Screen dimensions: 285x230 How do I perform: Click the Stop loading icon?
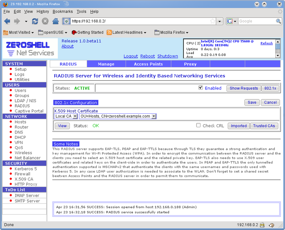pos(45,21)
